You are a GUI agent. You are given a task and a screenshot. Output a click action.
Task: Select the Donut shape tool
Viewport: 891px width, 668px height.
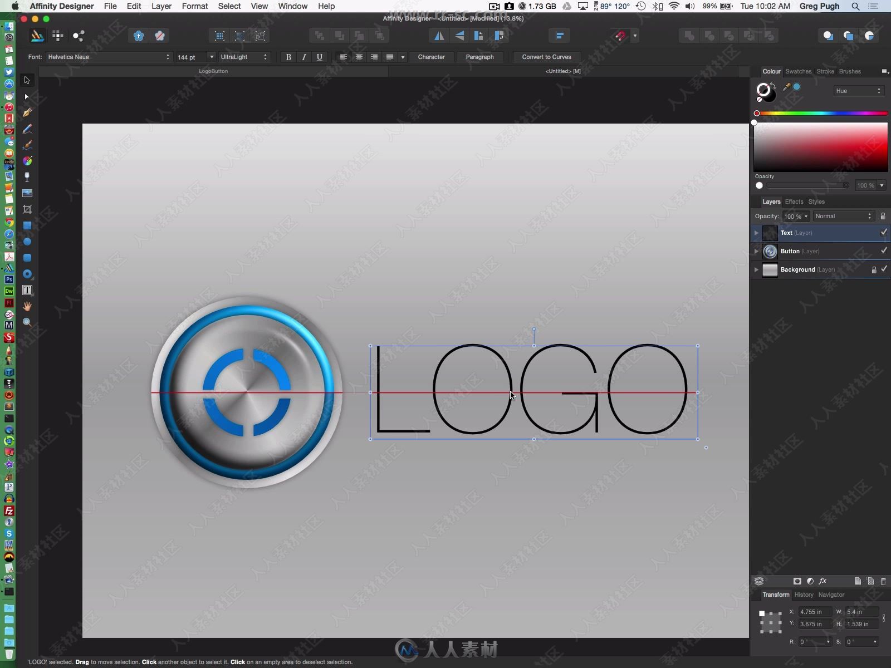tap(27, 274)
